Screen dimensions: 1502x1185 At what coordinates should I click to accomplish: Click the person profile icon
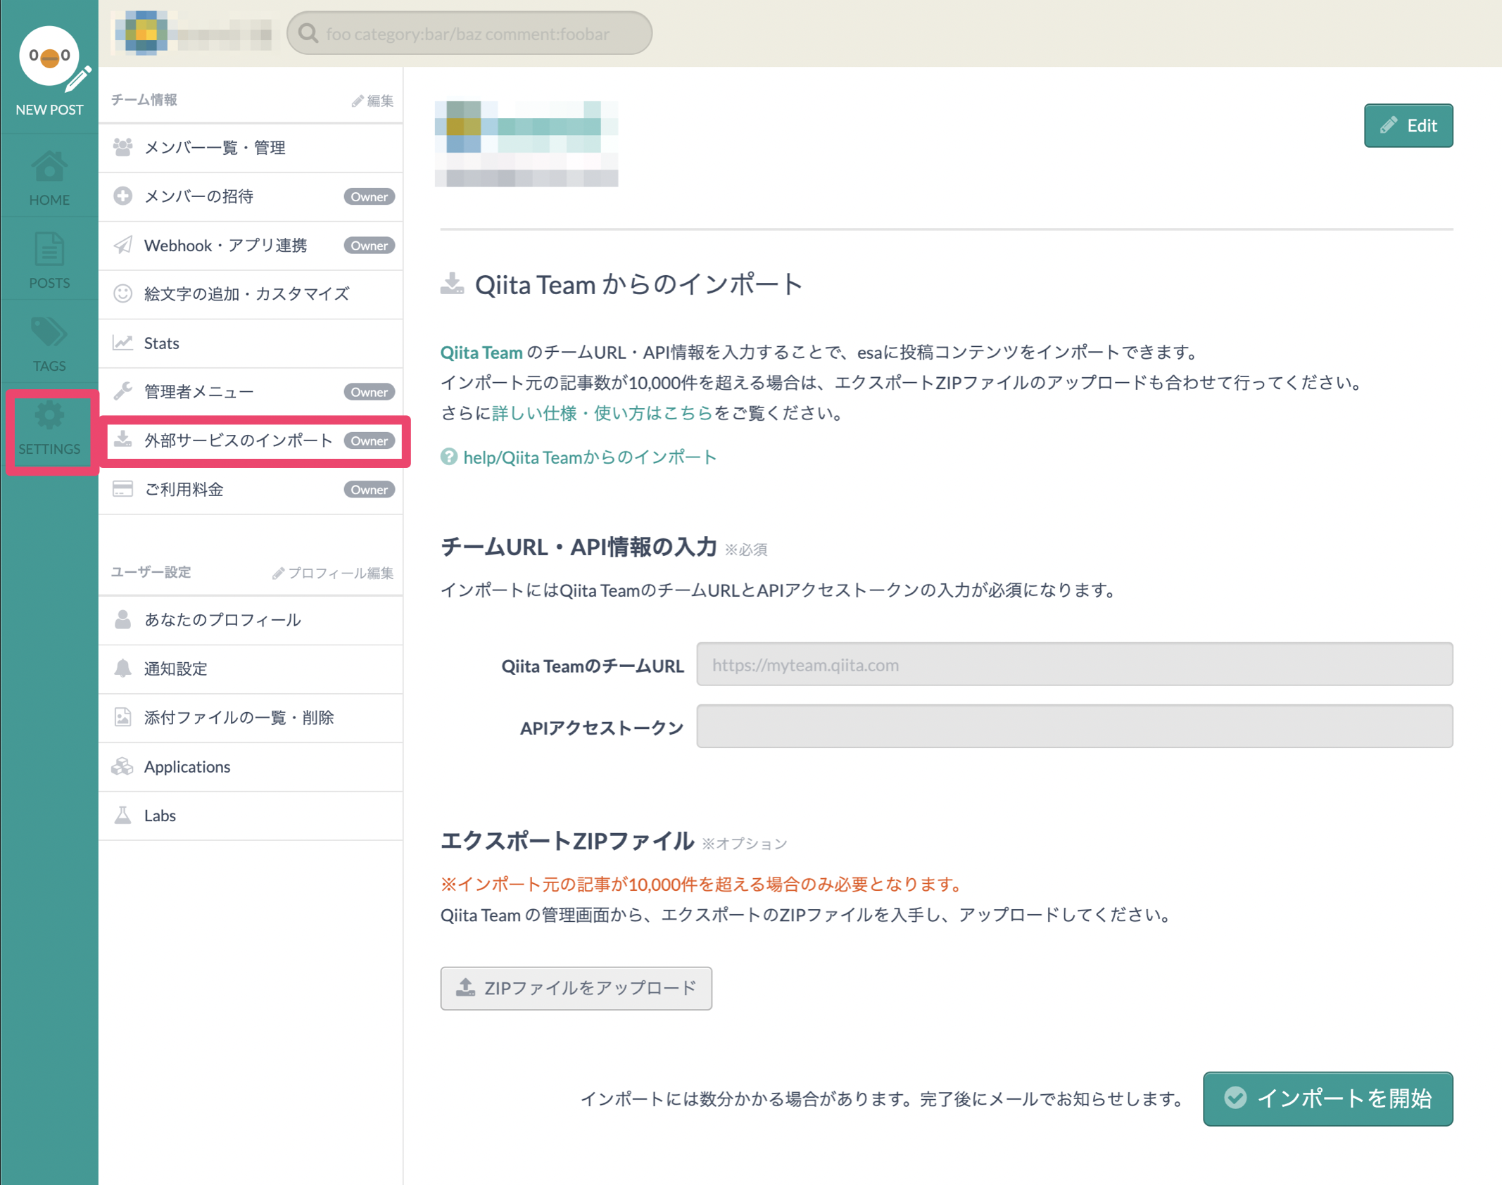(x=123, y=619)
